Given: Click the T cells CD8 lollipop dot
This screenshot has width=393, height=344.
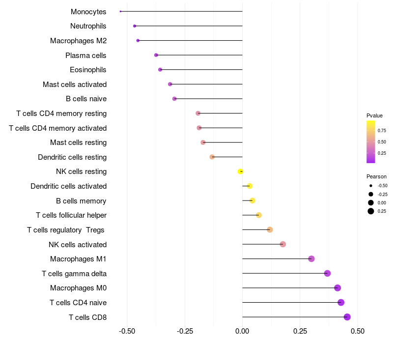Looking at the screenshot, I should click(347, 317).
